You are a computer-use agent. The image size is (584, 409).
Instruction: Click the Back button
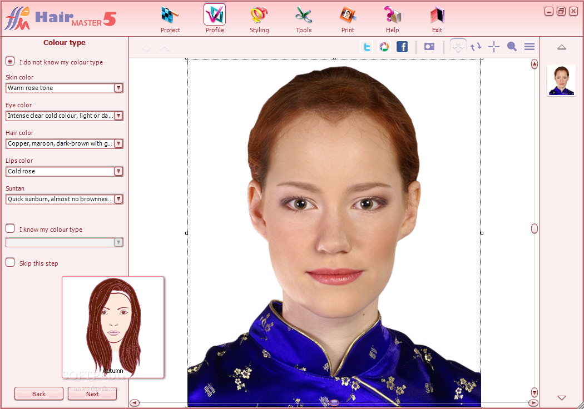39,394
